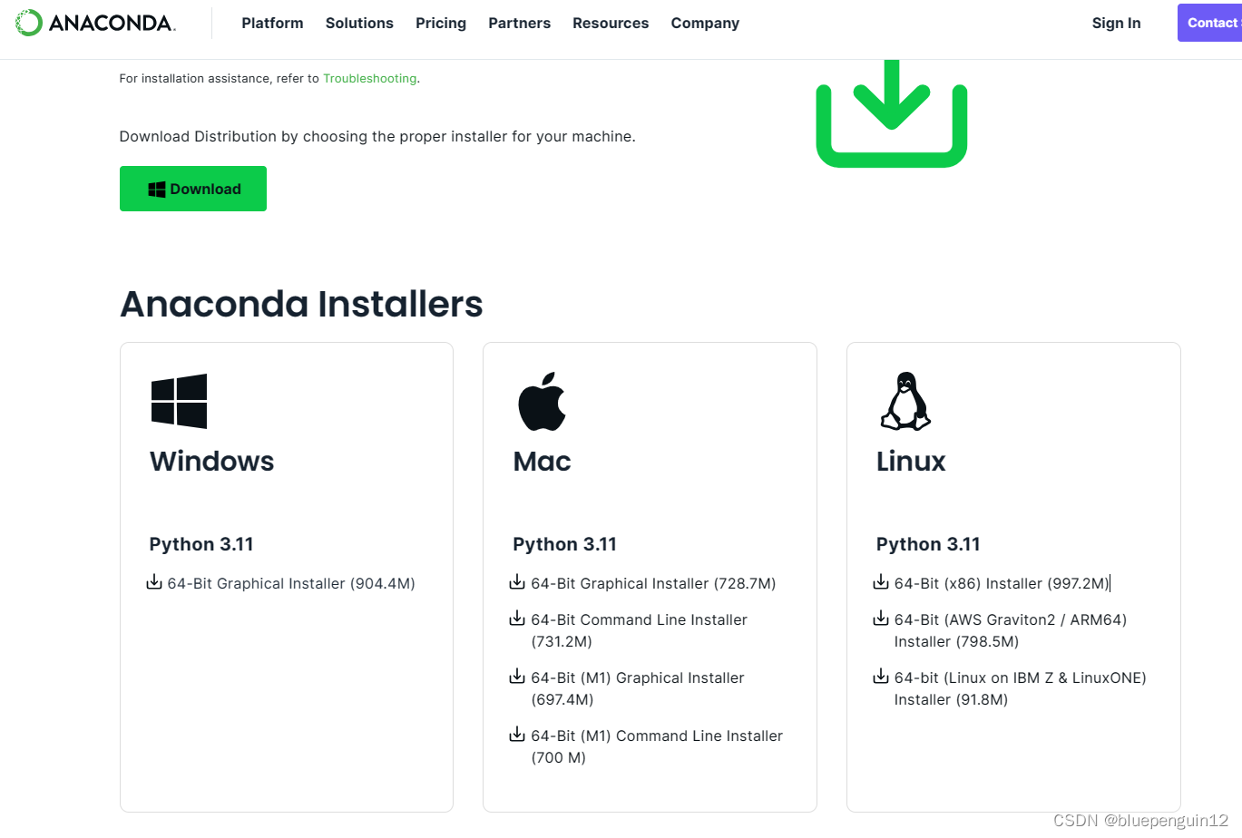Image resolution: width=1242 pixels, height=838 pixels.
Task: Open the Resources menu
Action: pyautogui.click(x=611, y=23)
